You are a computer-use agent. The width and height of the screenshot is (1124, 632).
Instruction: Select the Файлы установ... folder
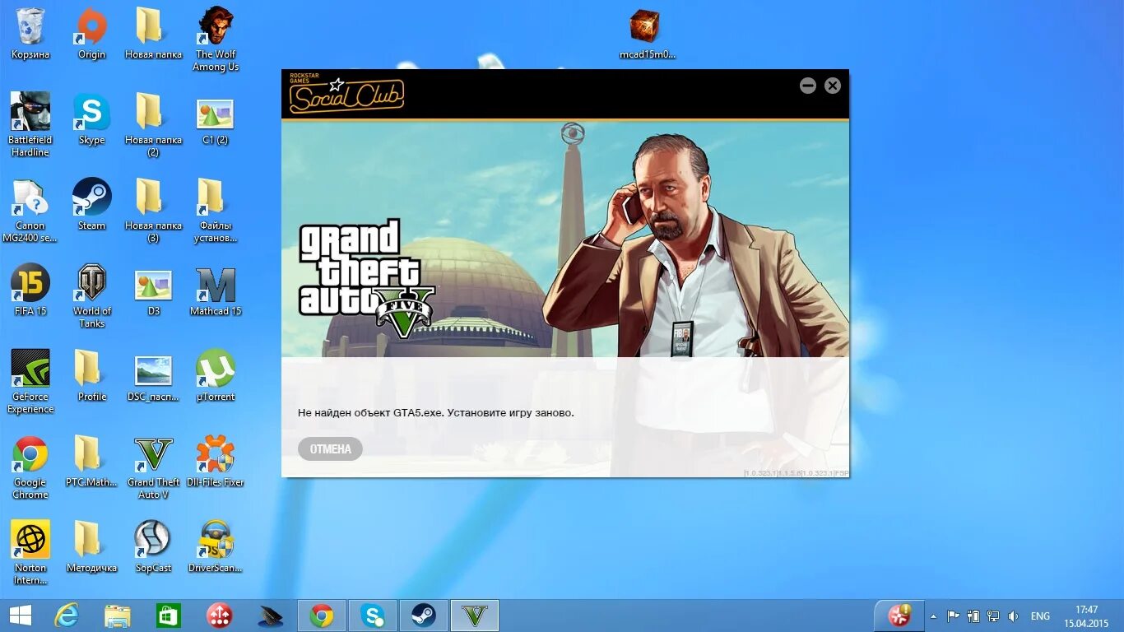(x=216, y=211)
